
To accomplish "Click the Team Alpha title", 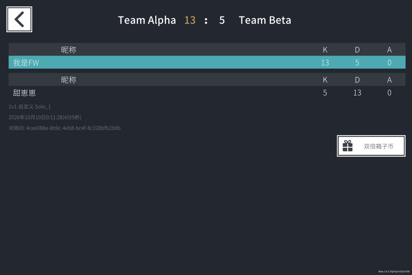I will [147, 20].
